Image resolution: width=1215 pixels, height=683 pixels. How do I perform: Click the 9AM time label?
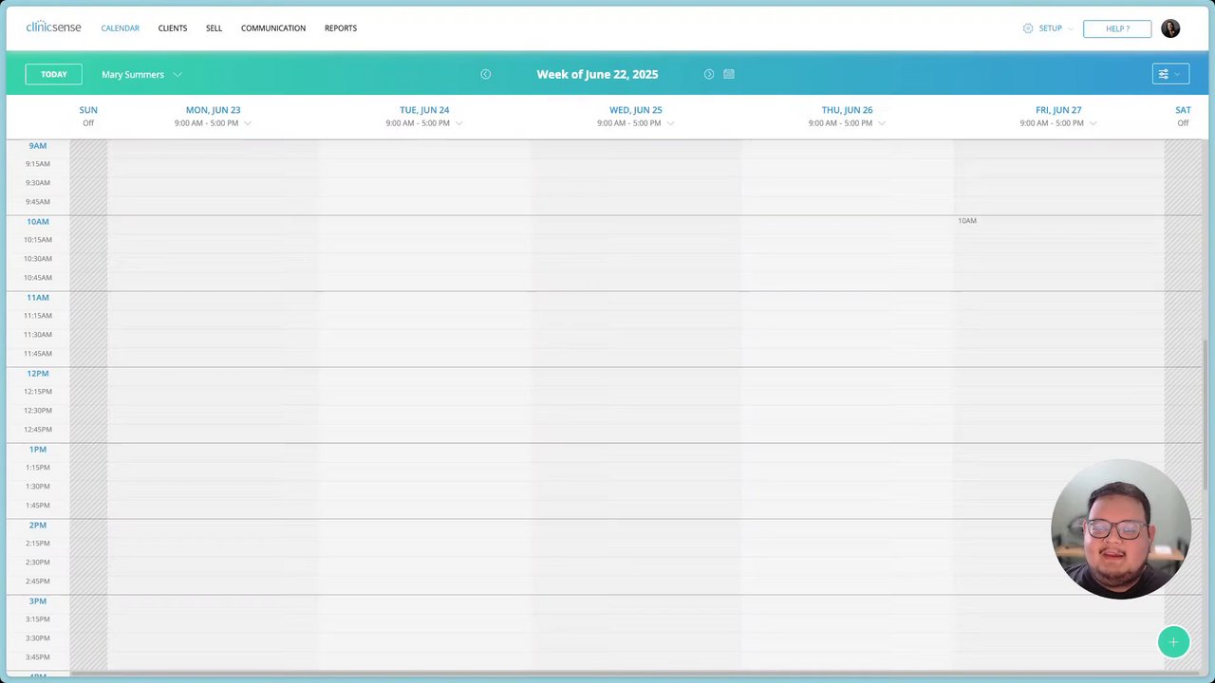37,145
